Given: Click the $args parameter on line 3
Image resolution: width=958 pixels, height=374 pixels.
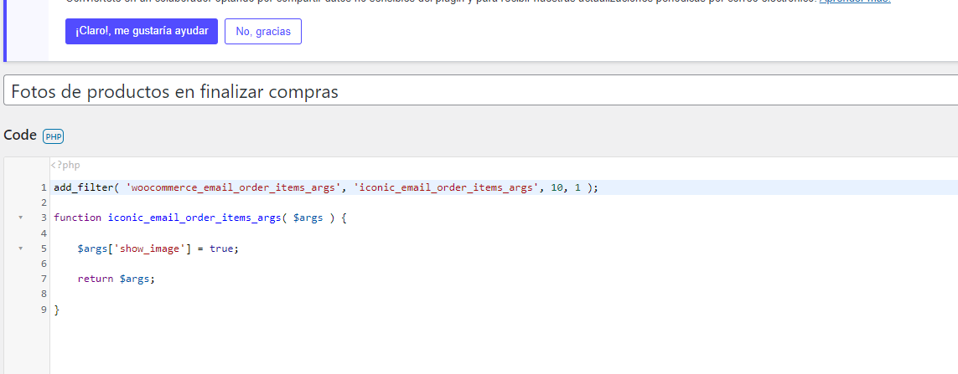Looking at the screenshot, I should [x=308, y=218].
